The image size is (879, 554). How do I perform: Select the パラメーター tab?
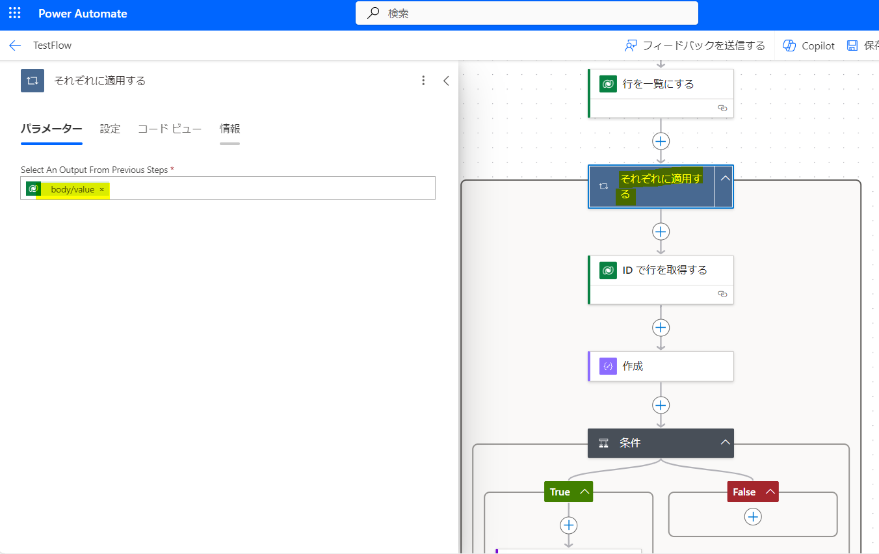coord(51,129)
